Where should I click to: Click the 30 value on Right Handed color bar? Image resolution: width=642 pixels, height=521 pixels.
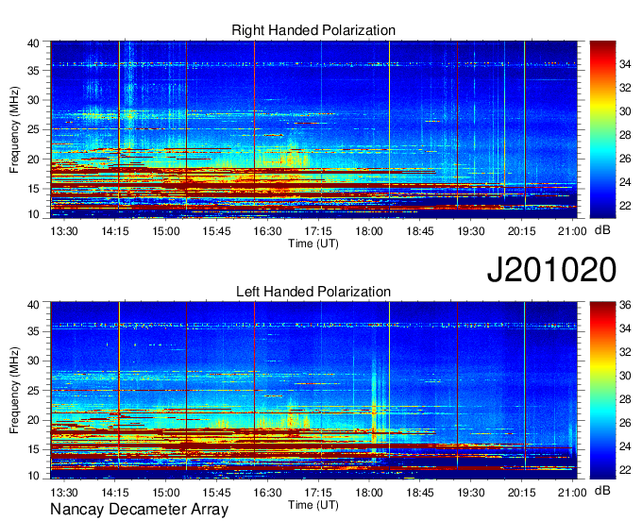(625, 111)
